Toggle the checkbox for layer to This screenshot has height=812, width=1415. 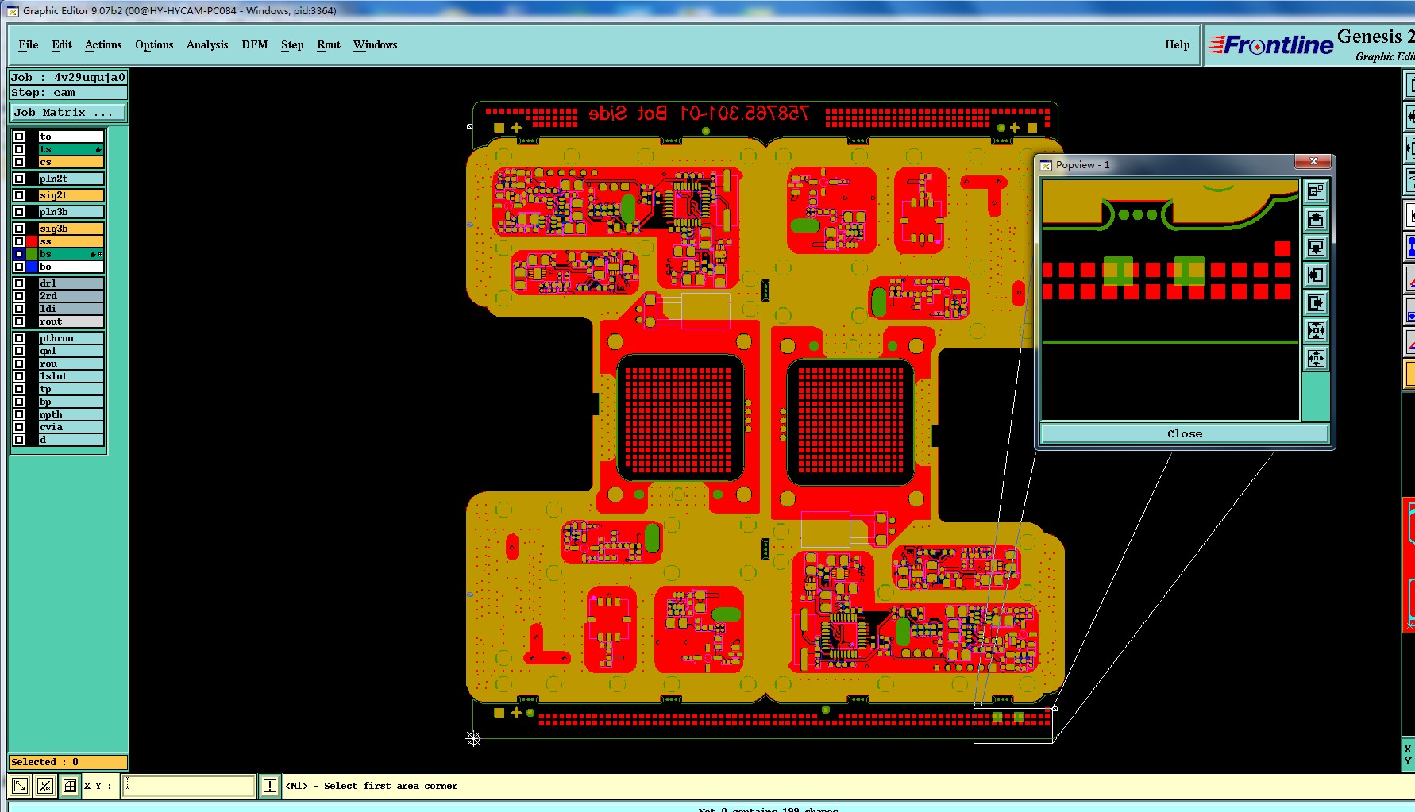coord(19,137)
